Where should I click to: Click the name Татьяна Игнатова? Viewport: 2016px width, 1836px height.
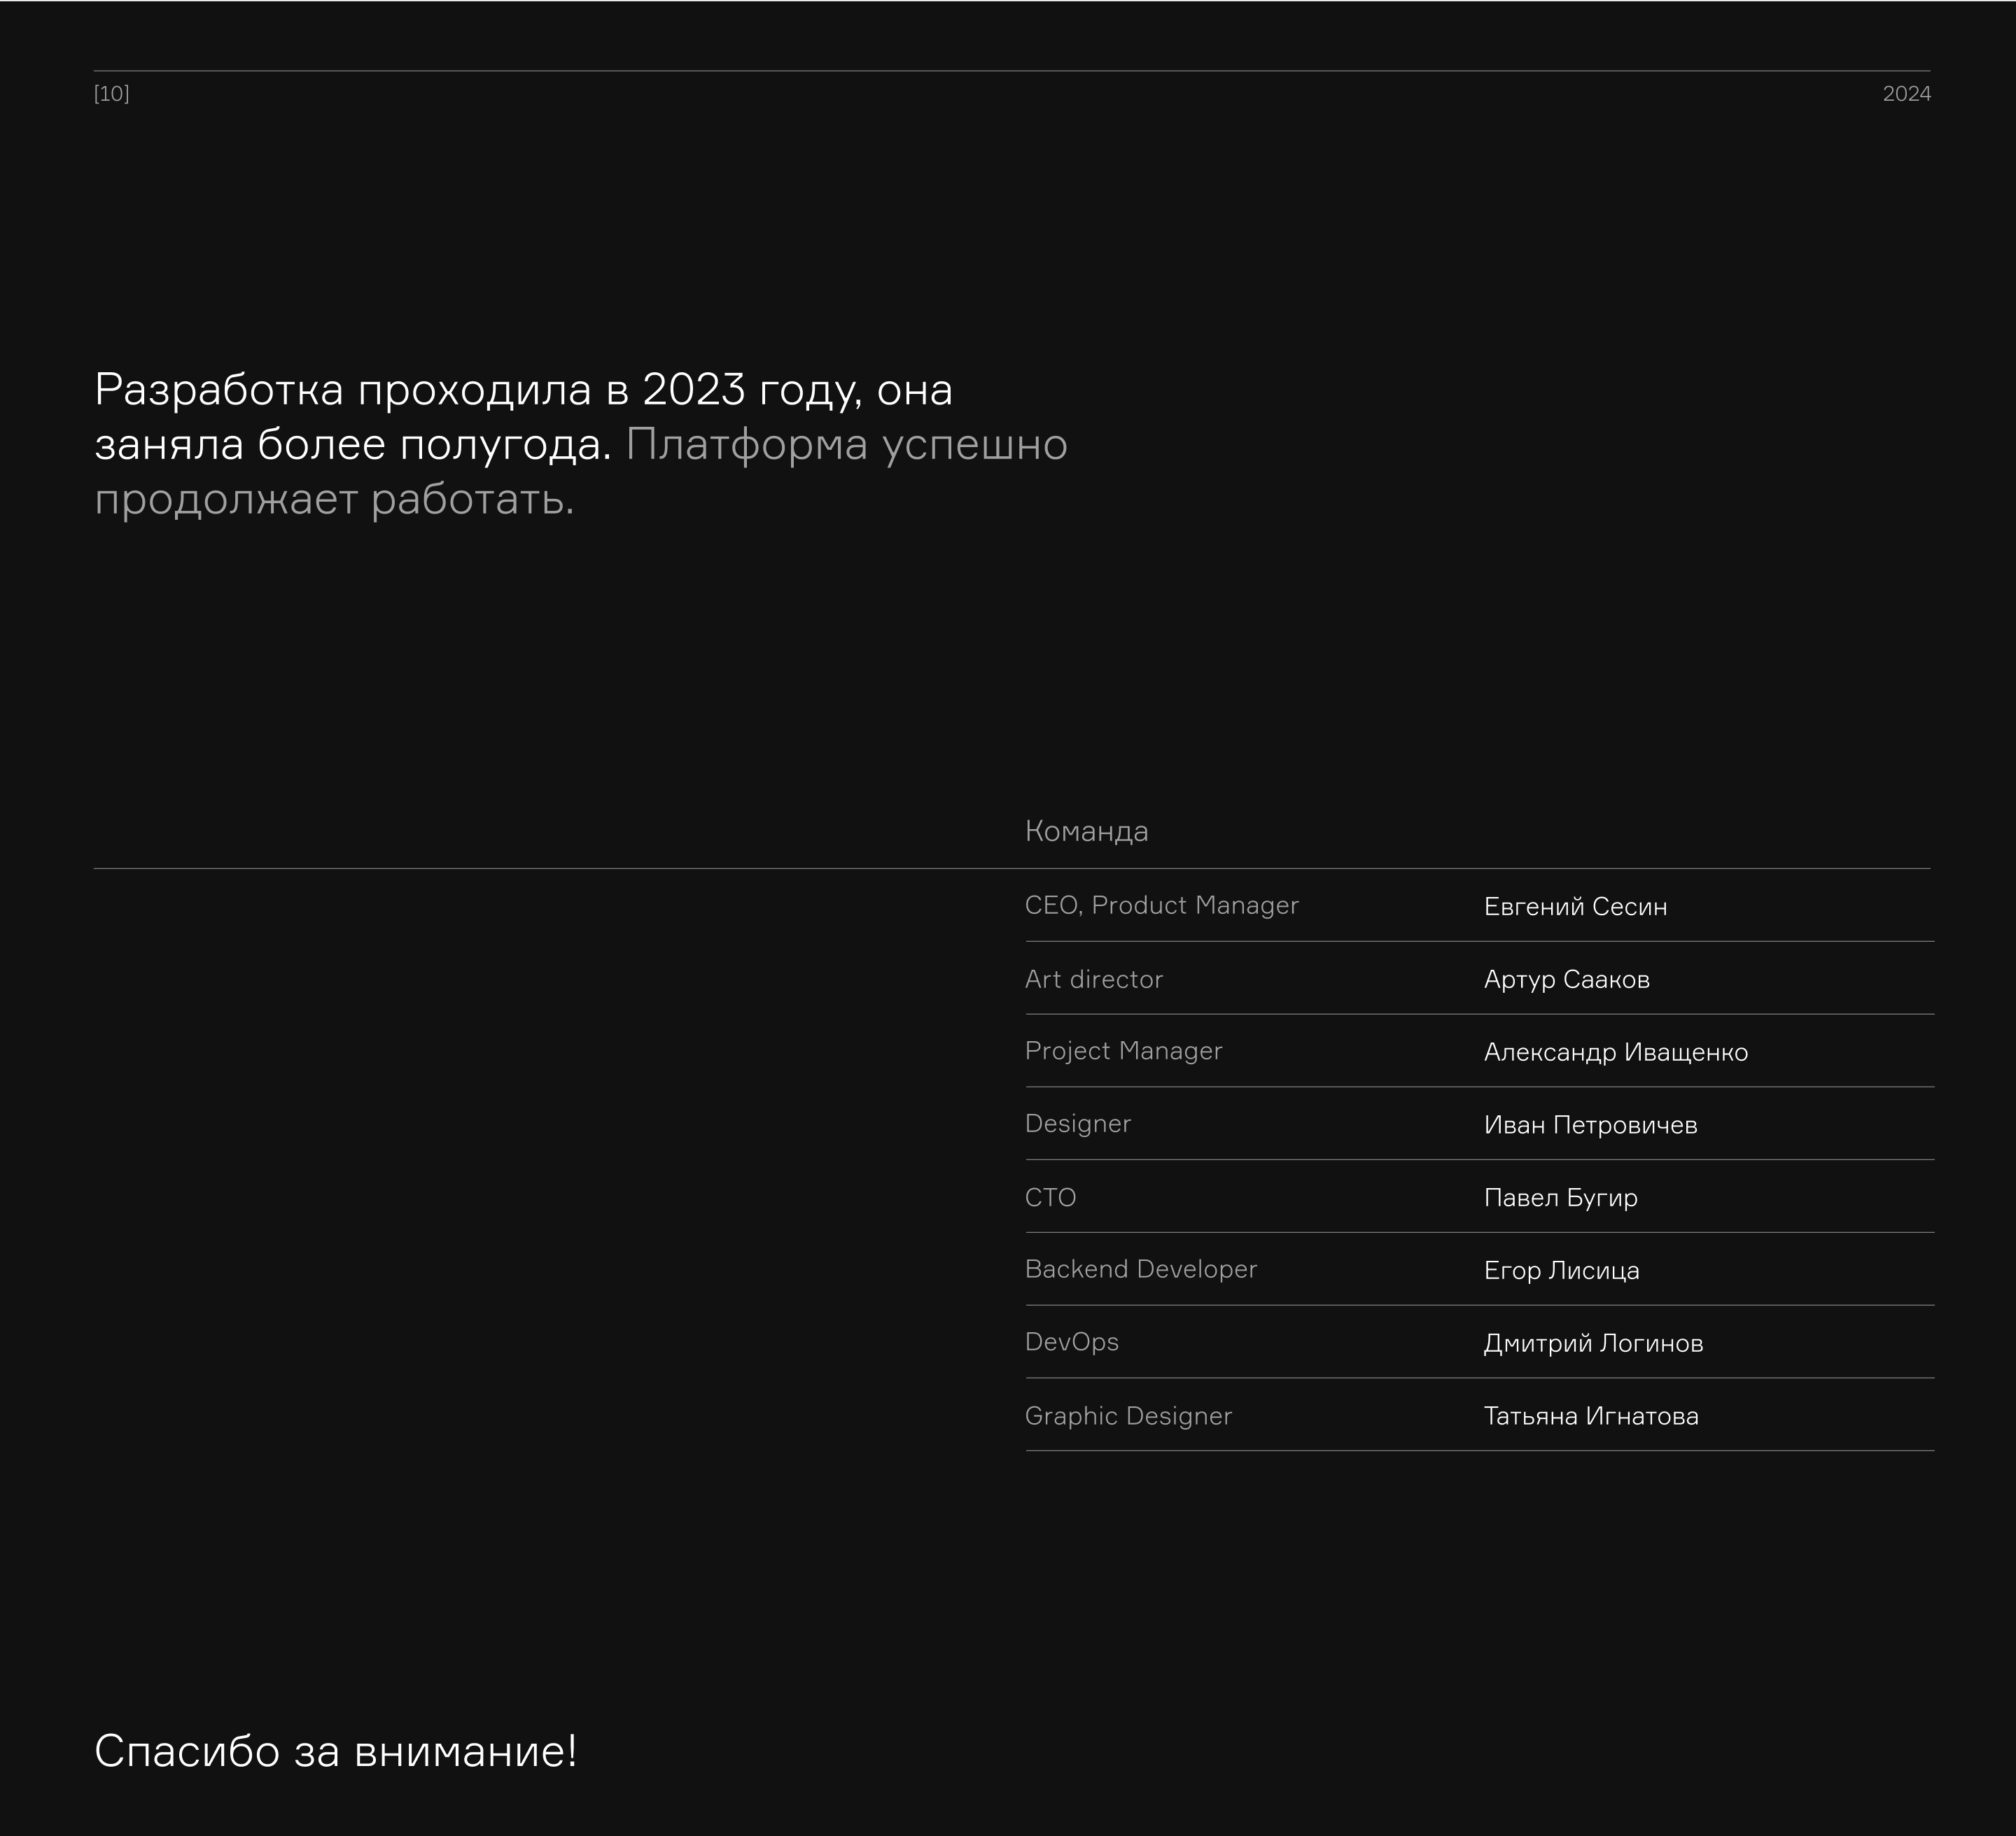point(1590,1416)
